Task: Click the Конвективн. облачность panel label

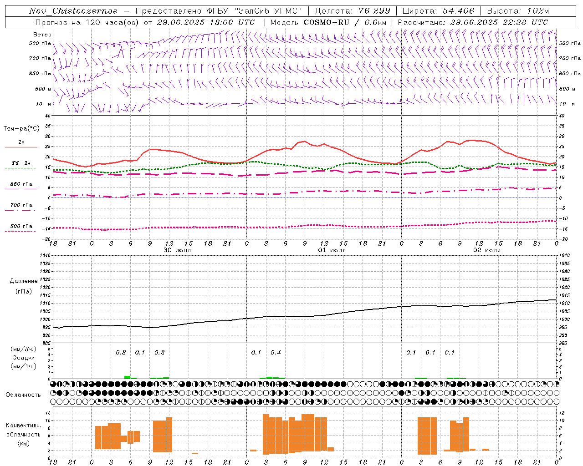Action: click(23, 430)
